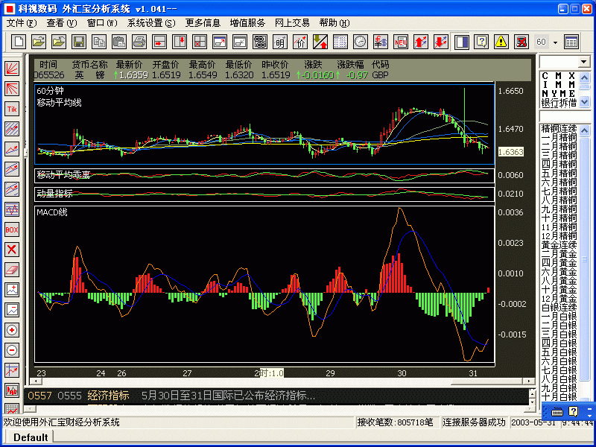Viewport: 596px width, 447px height.
Task: Select 三月白银 in the contract list
Action: pos(559,334)
